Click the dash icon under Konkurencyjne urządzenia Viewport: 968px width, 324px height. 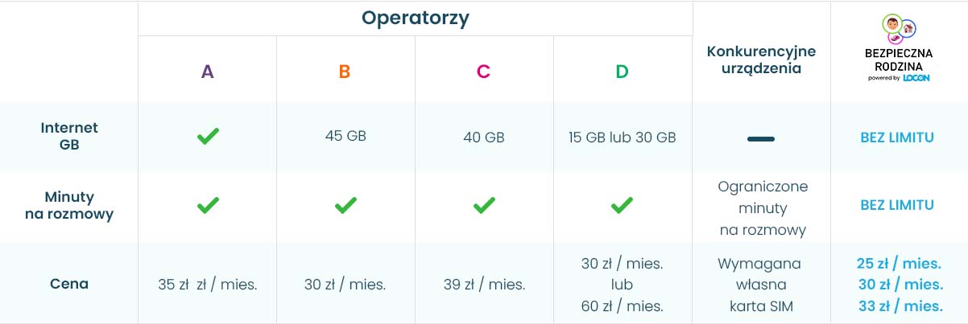pyautogui.click(x=761, y=139)
